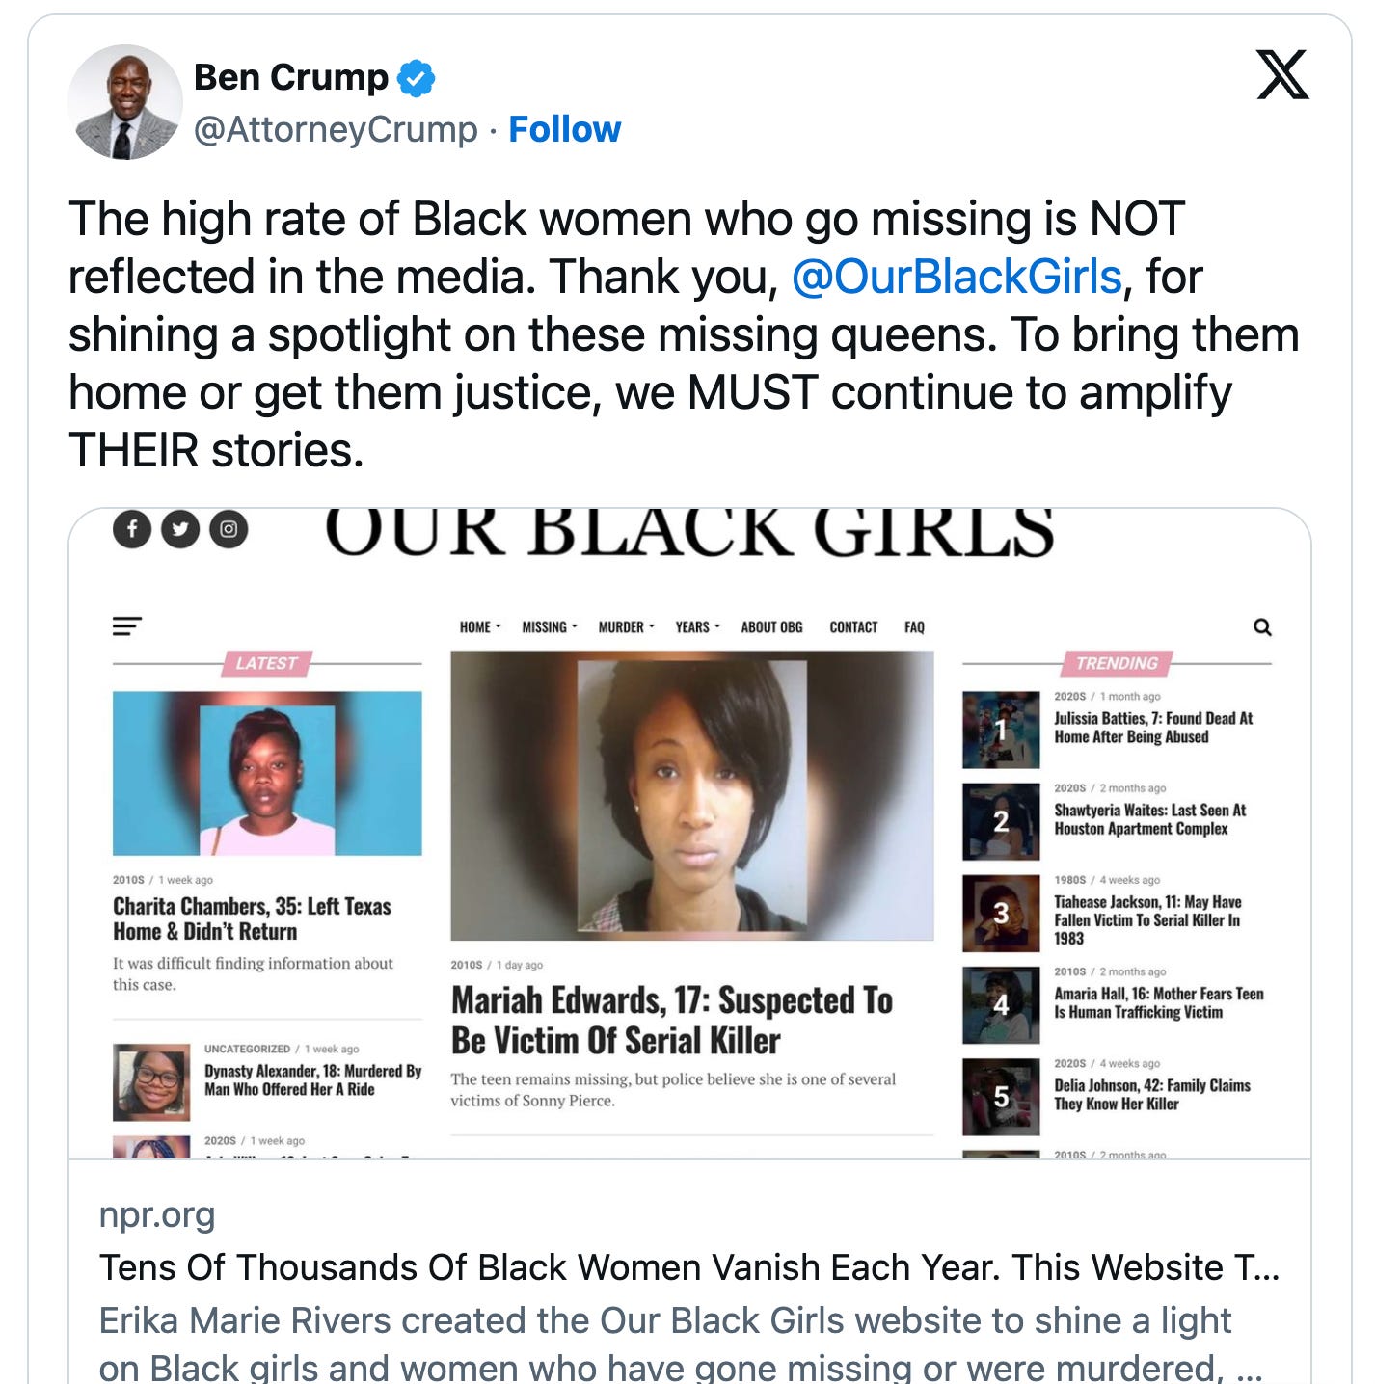The image size is (1375, 1384).
Task: Open the @OurBlackGirls mention link
Action: coord(957,277)
